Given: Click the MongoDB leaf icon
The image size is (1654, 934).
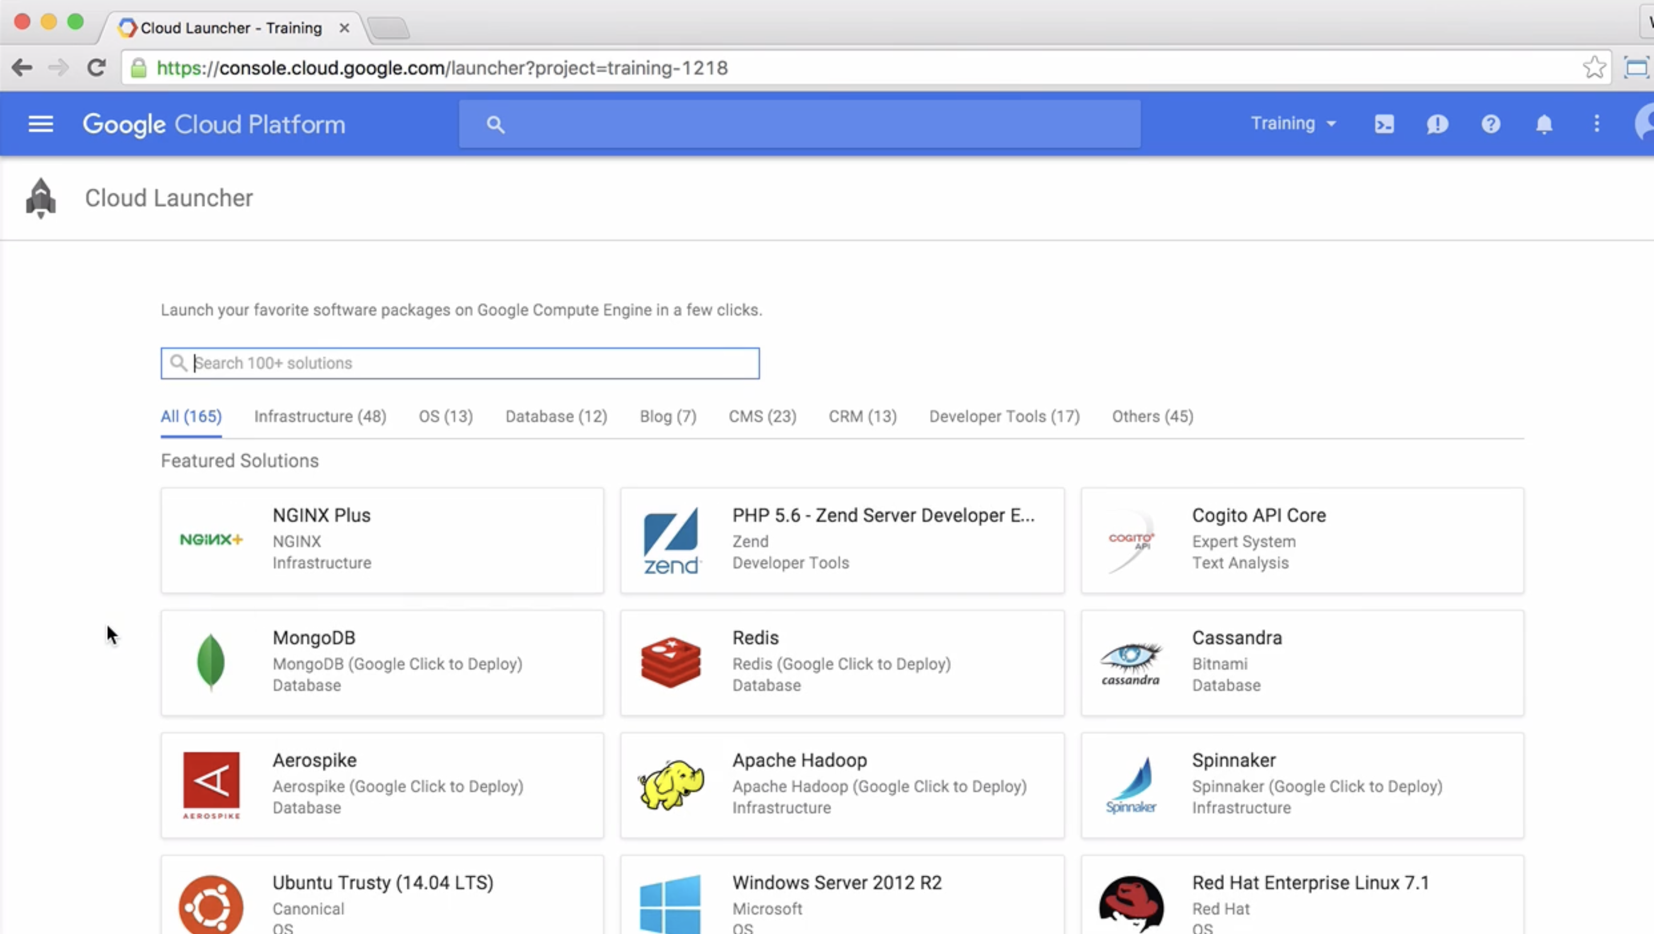Looking at the screenshot, I should (211, 663).
